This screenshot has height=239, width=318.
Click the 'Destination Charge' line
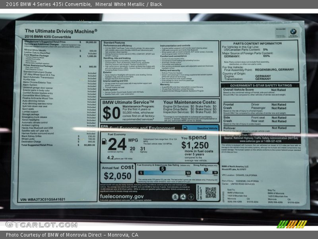(x=58, y=142)
